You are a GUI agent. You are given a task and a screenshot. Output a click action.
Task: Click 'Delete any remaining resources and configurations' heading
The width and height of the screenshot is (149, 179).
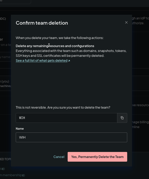pos(55,46)
